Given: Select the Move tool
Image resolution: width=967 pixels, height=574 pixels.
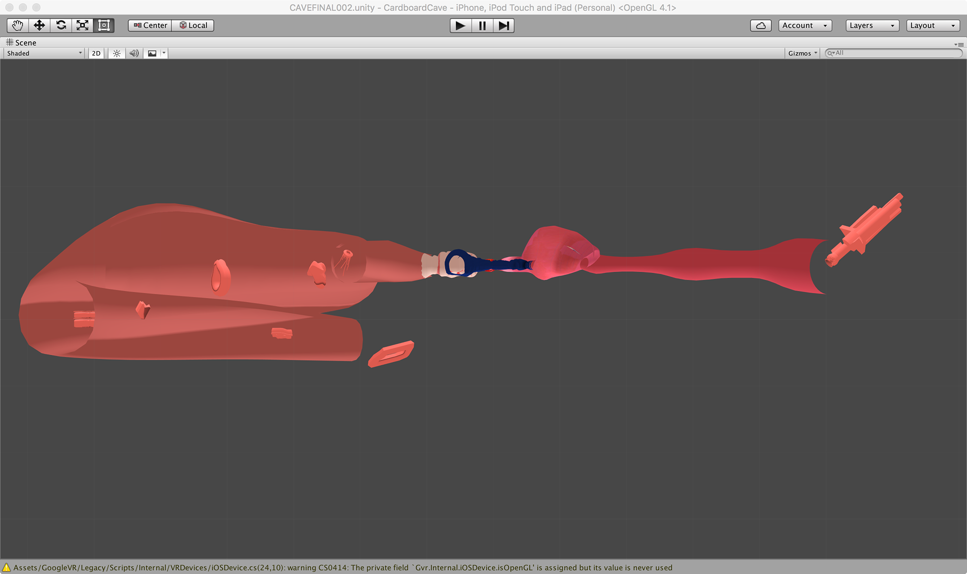Looking at the screenshot, I should pyautogui.click(x=39, y=25).
